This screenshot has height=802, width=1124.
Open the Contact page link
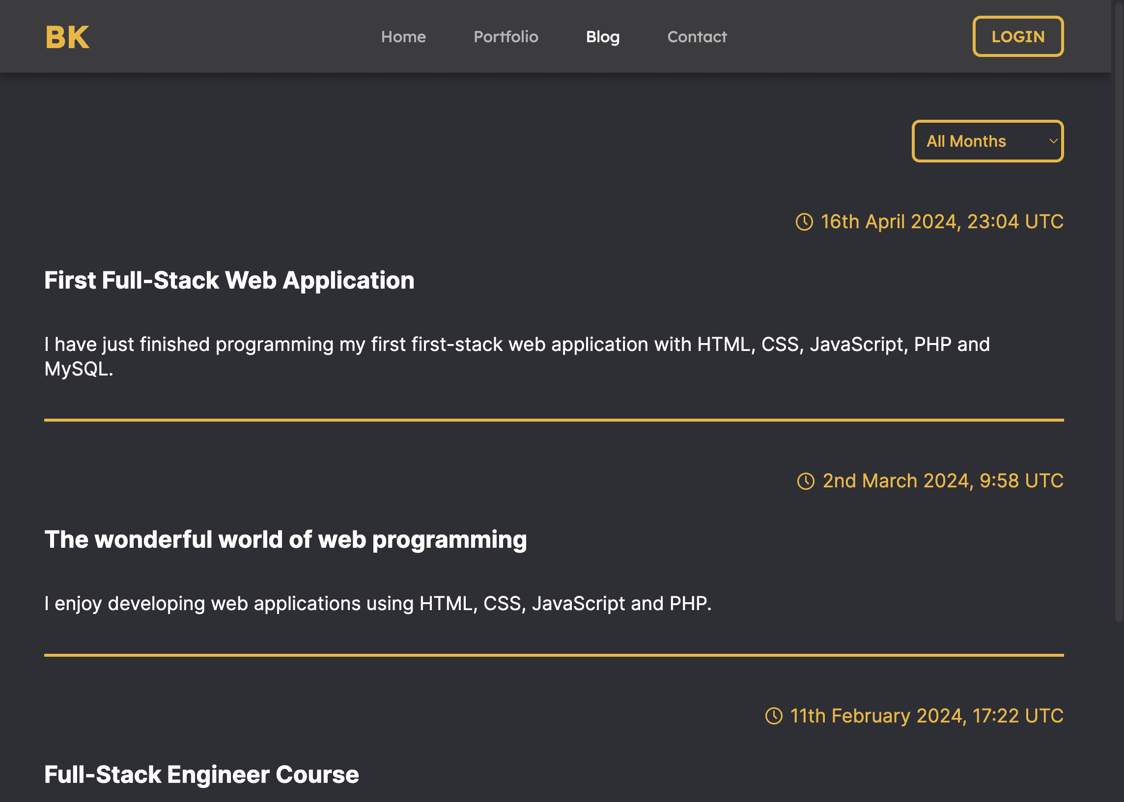click(697, 36)
